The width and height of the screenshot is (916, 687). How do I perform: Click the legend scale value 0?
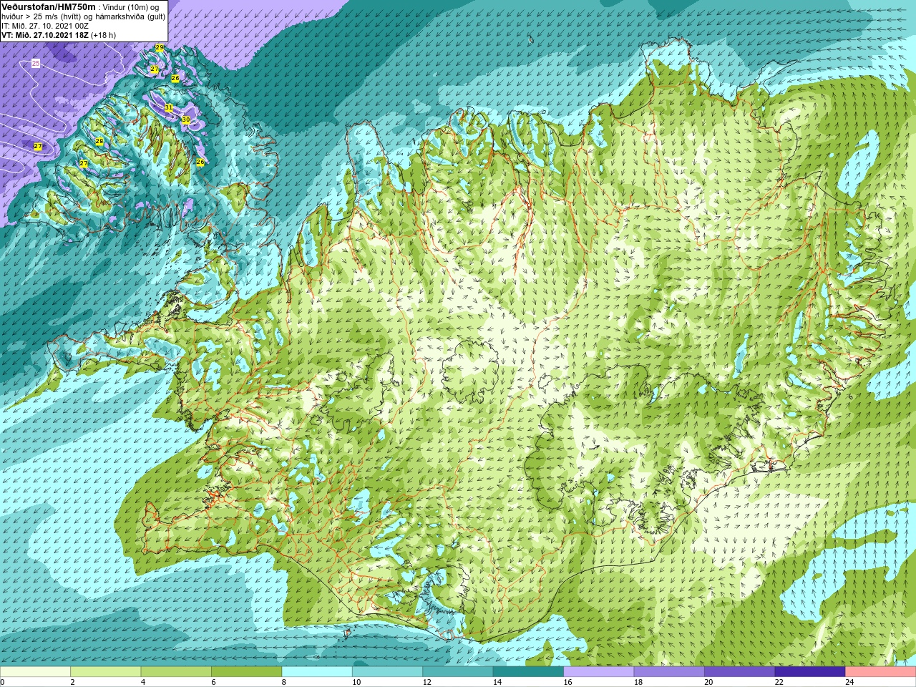click(x=2, y=682)
